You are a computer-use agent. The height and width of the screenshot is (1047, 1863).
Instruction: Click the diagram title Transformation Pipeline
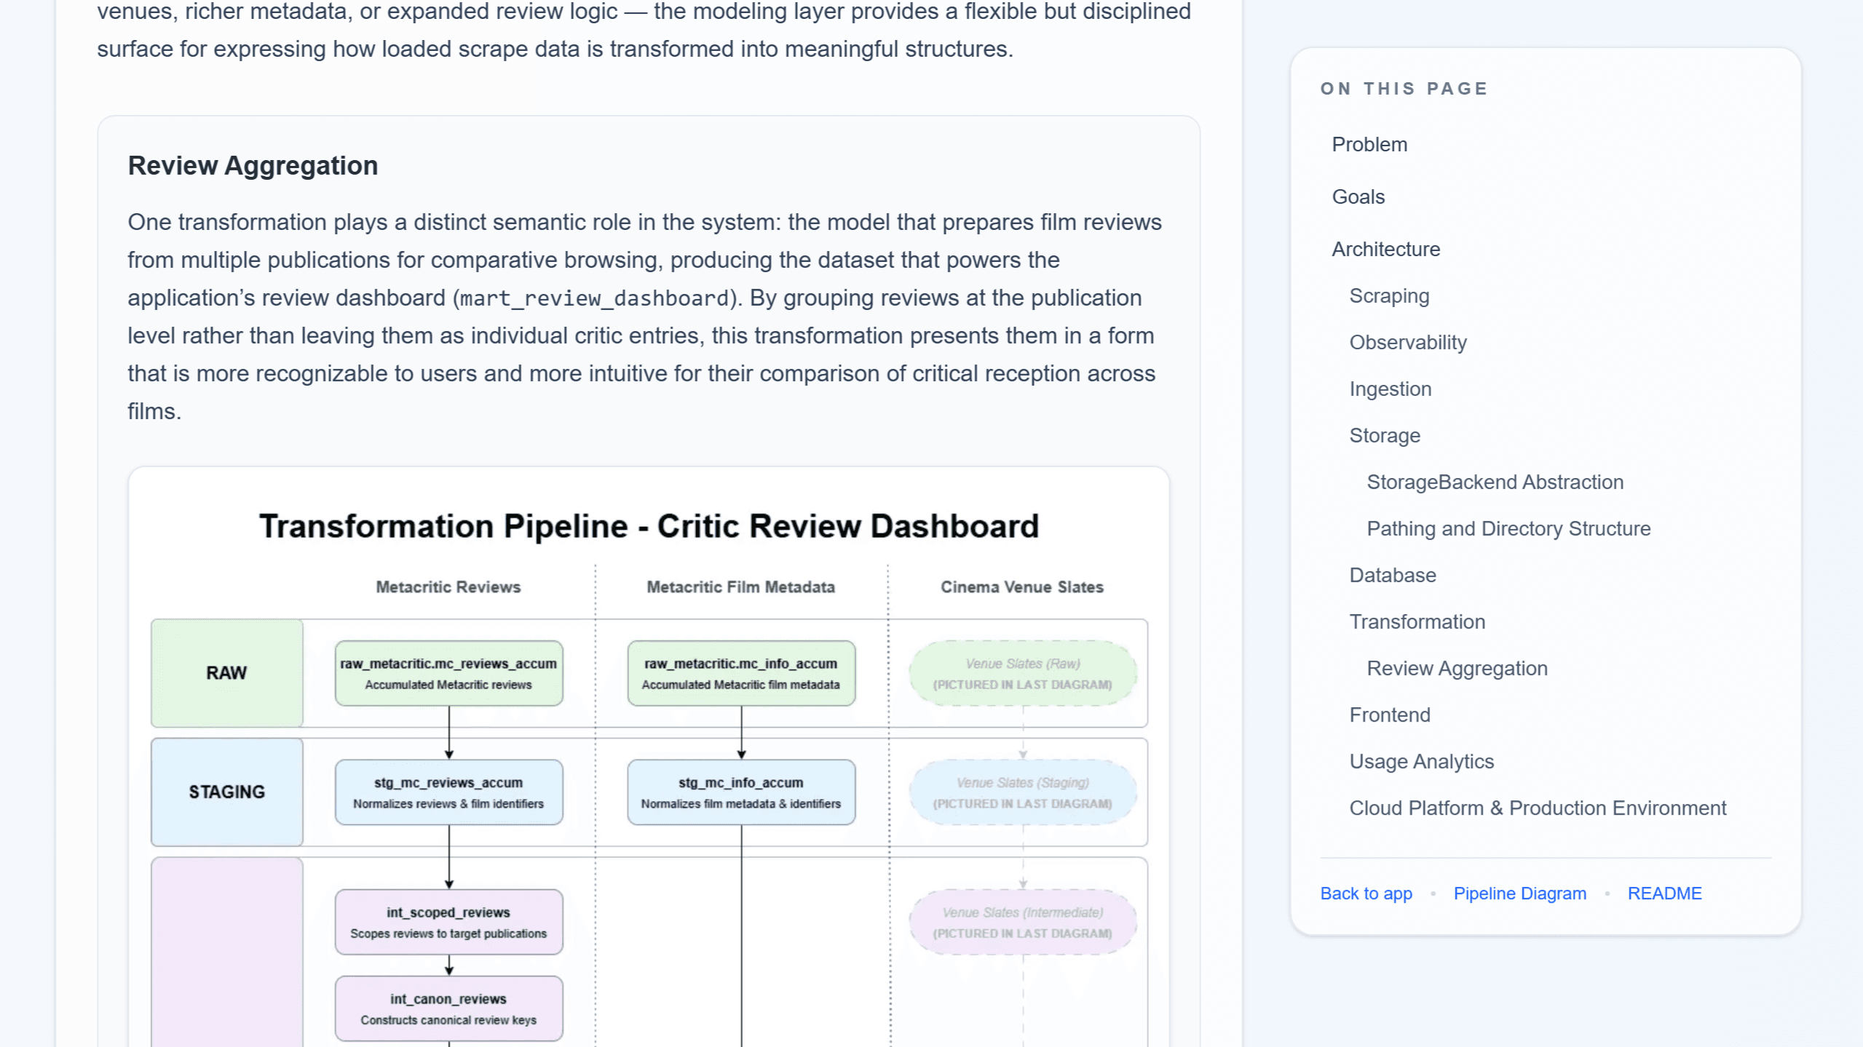pos(649,526)
